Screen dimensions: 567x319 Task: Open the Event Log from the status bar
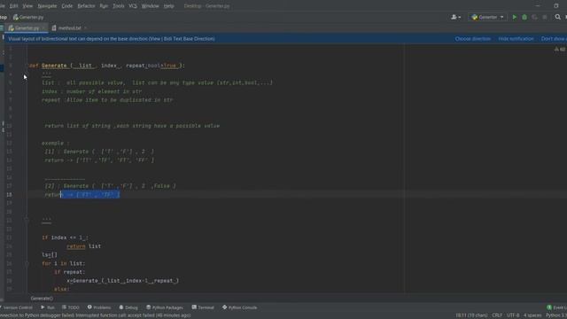coord(557,307)
